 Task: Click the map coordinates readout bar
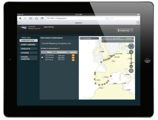(x=118, y=38)
